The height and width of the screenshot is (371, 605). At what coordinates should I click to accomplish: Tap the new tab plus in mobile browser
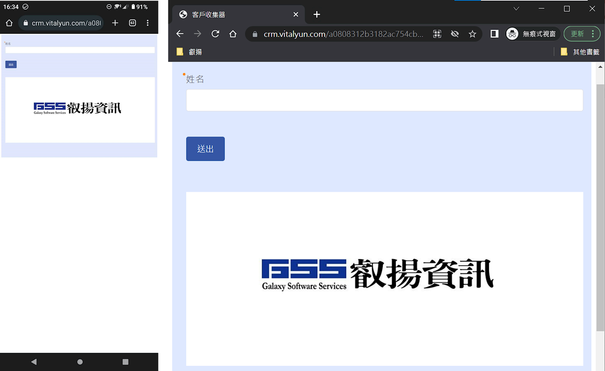(x=115, y=23)
